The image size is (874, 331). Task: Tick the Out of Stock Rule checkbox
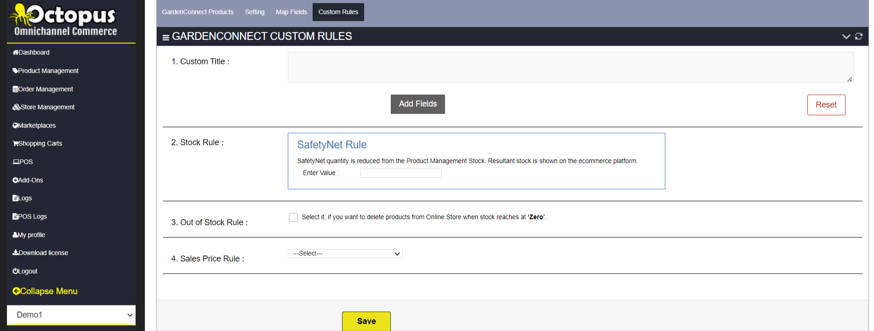(x=293, y=217)
